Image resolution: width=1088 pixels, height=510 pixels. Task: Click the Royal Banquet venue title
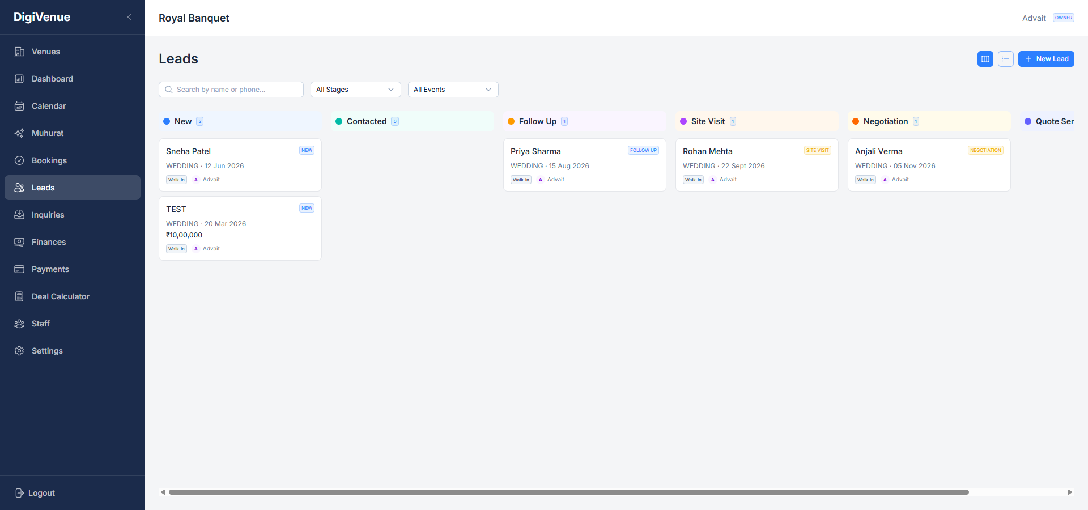coord(194,18)
